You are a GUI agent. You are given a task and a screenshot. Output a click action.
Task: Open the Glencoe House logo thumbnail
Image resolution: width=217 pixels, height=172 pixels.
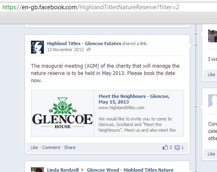coord(62,113)
